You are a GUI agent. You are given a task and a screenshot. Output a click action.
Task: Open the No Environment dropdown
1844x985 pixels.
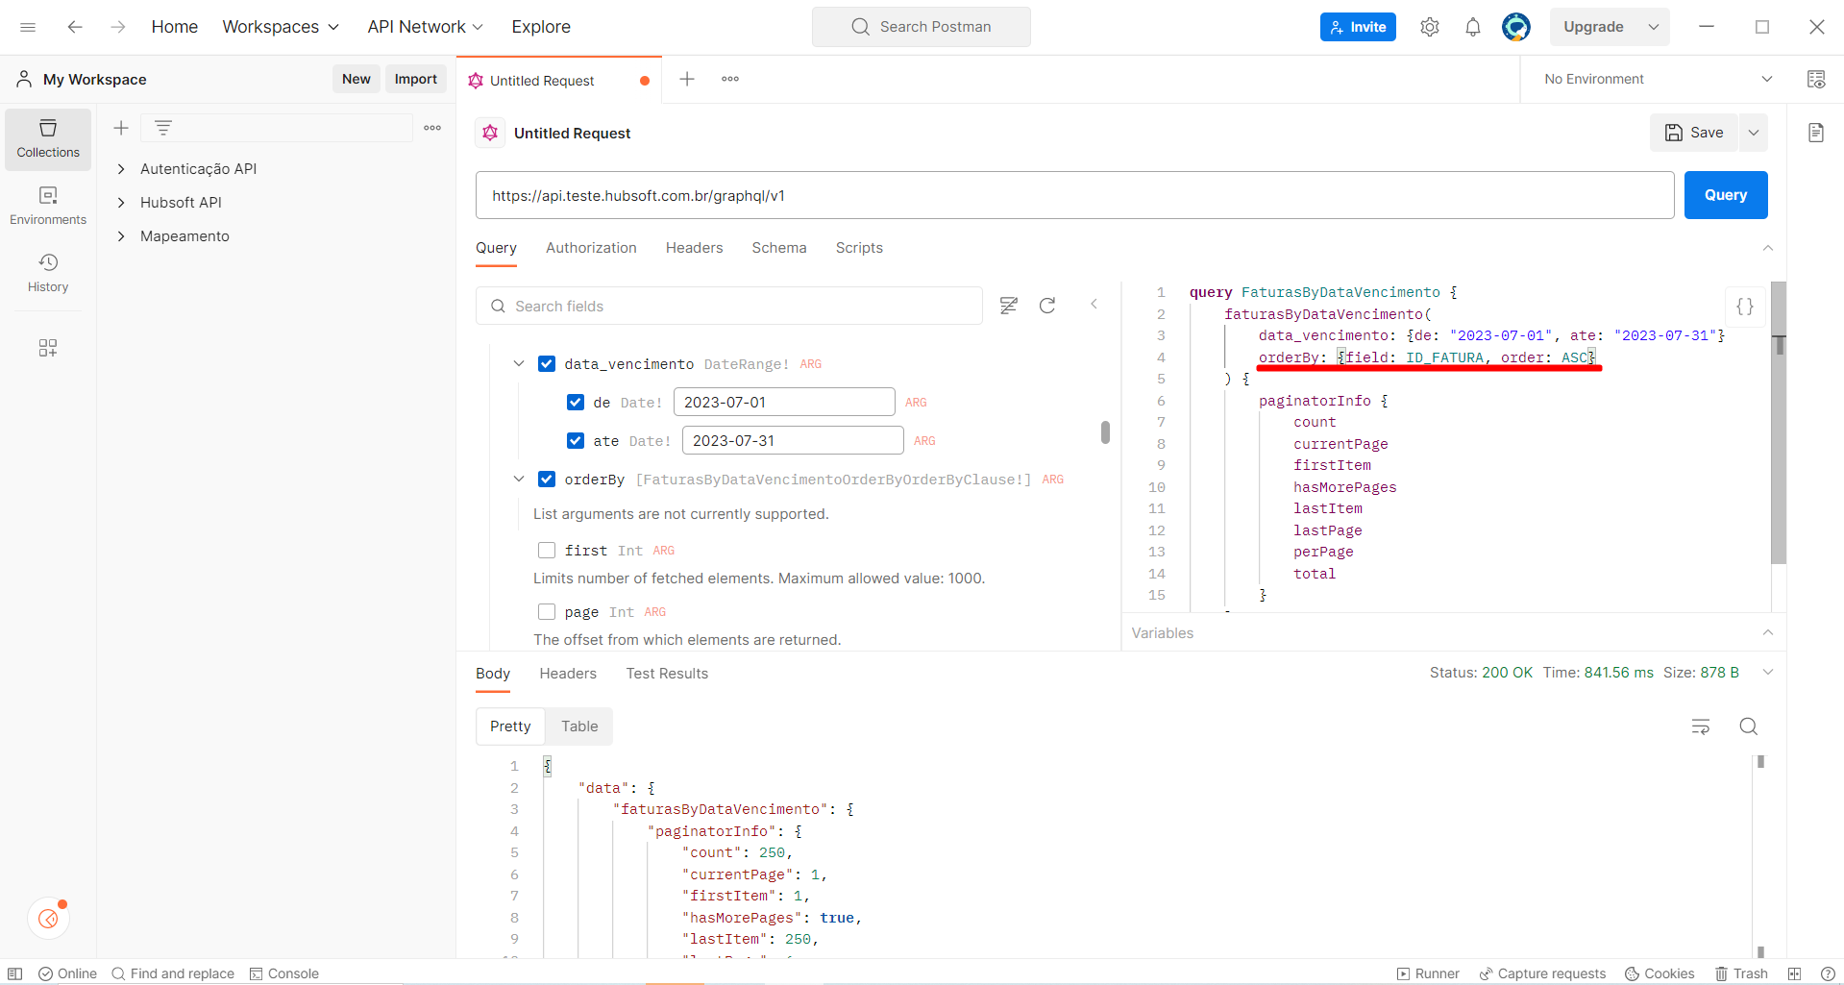click(1659, 79)
